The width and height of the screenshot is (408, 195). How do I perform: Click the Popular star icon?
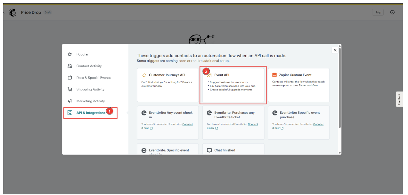click(x=70, y=54)
